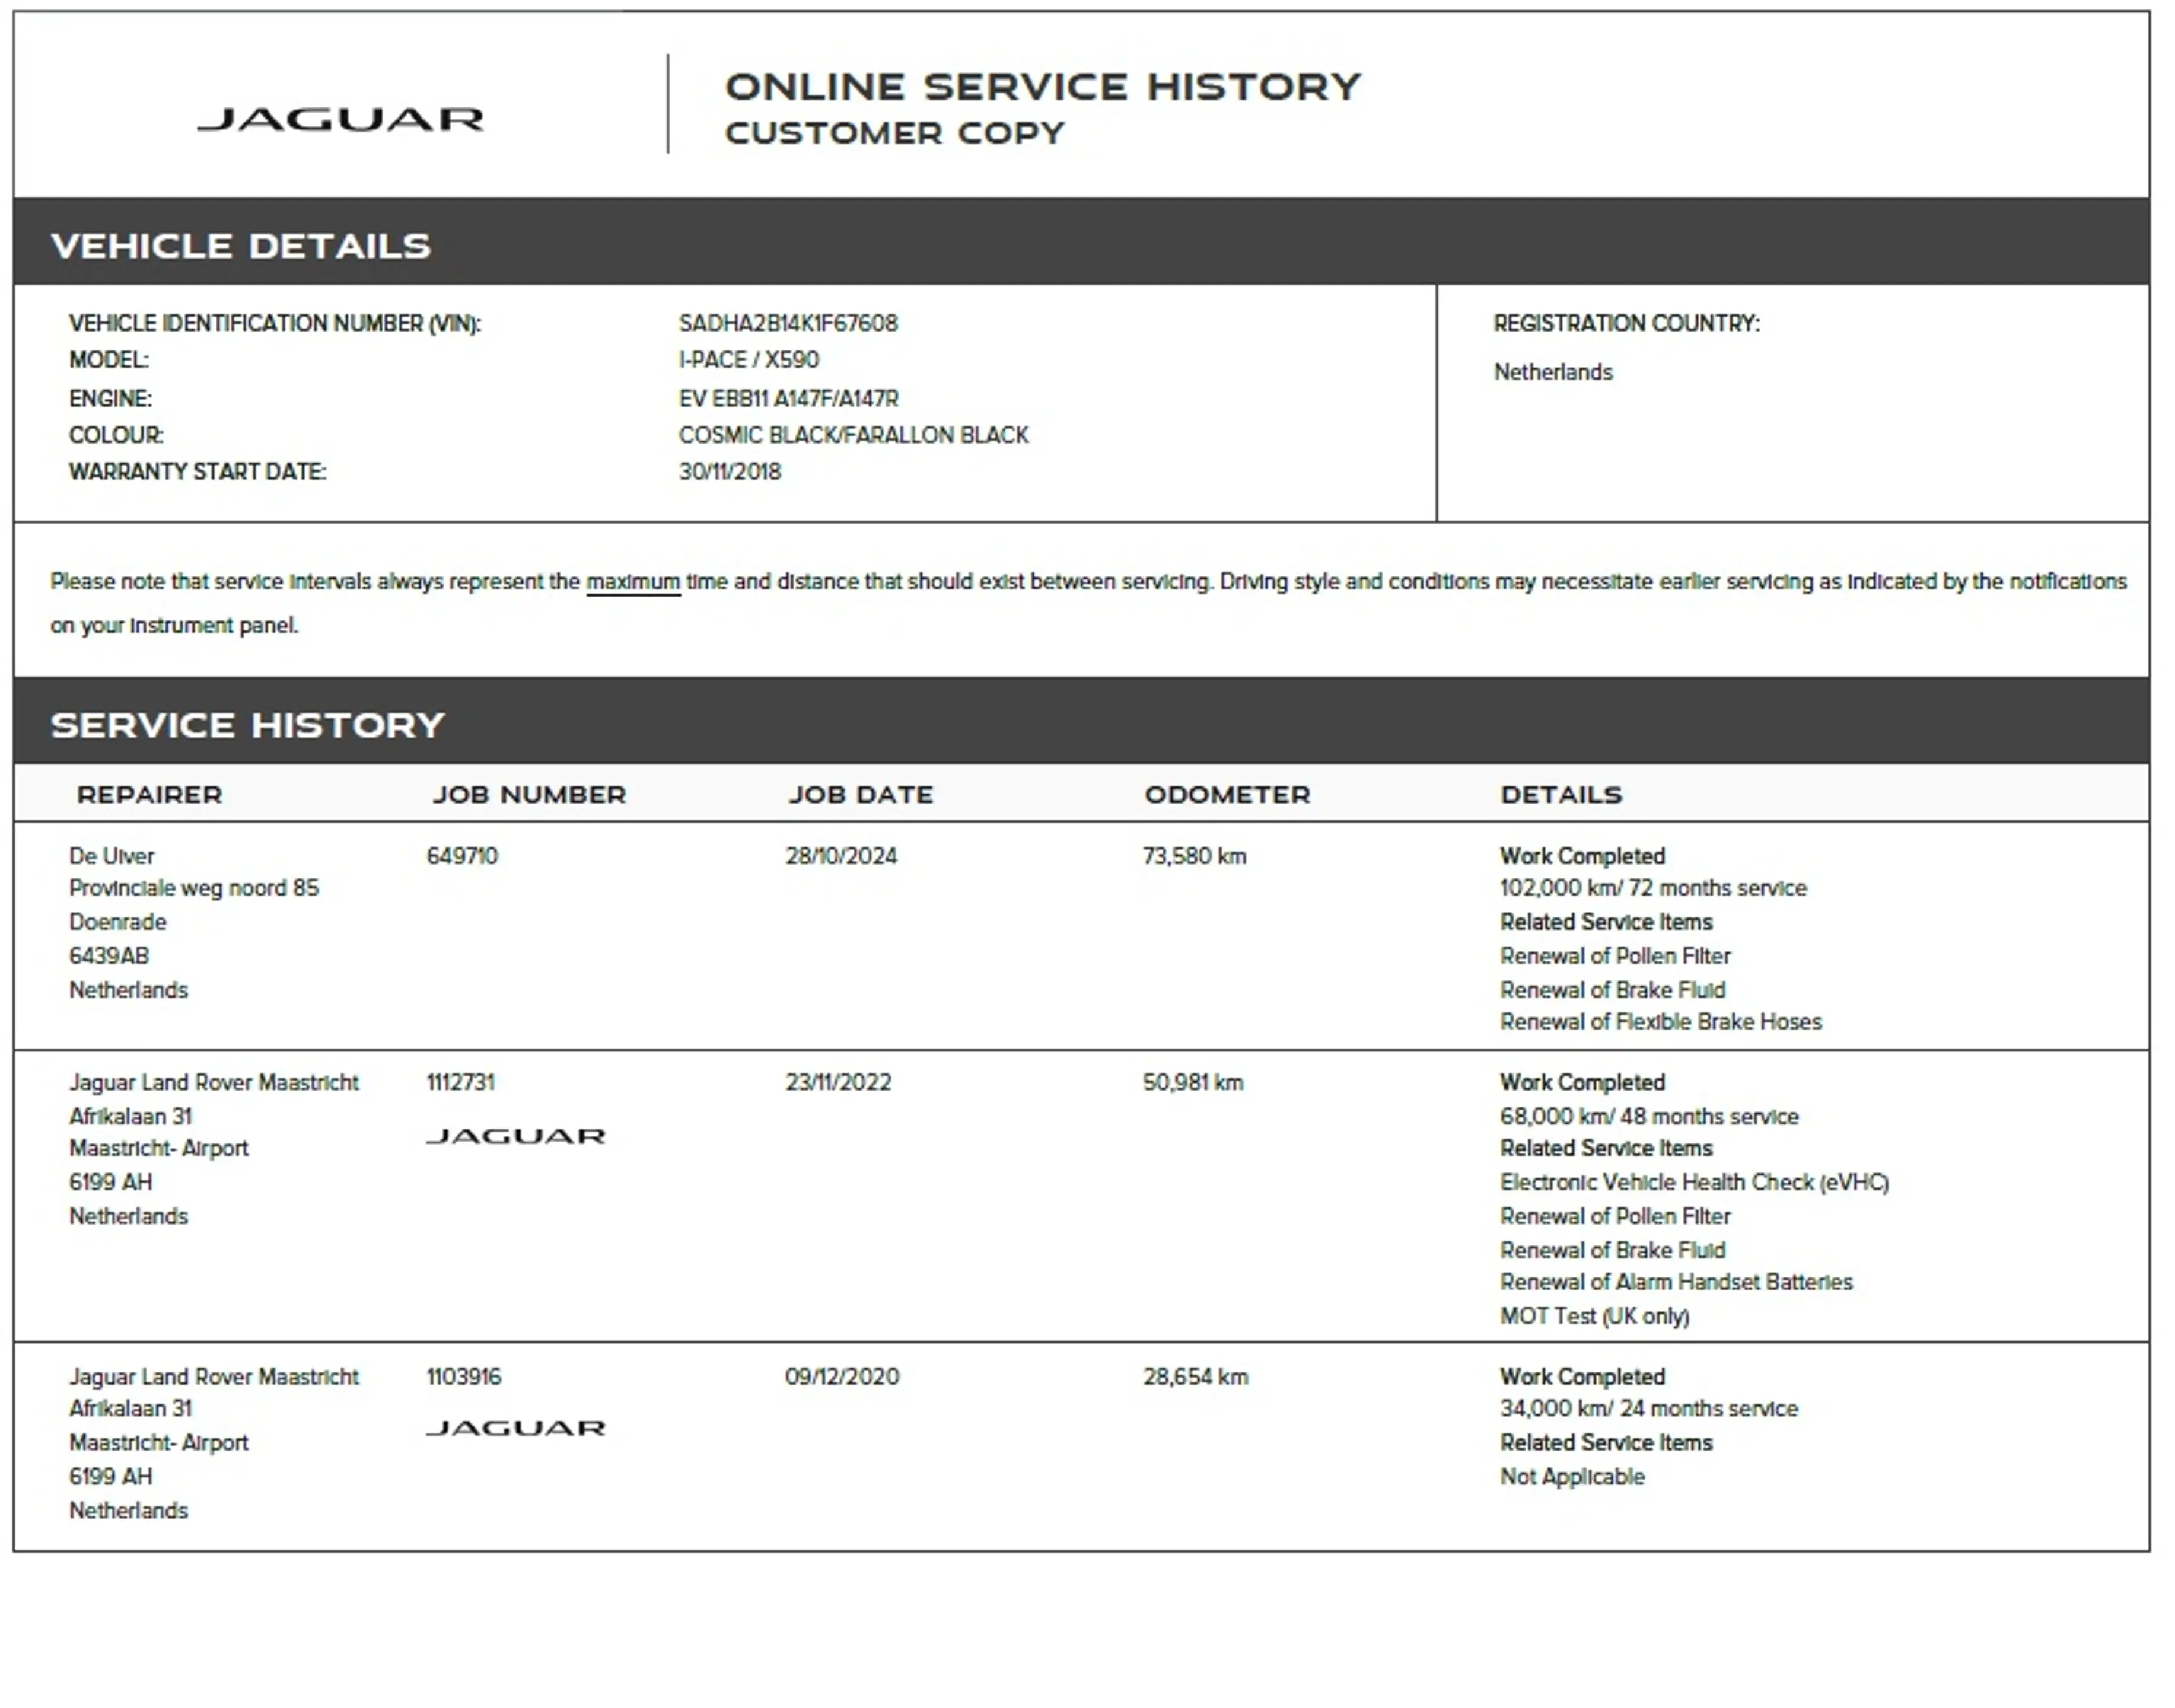Screen dimensions: 2175x1708
Task: Click the Jaguar logo under job number 1103916
Action: (x=516, y=1428)
